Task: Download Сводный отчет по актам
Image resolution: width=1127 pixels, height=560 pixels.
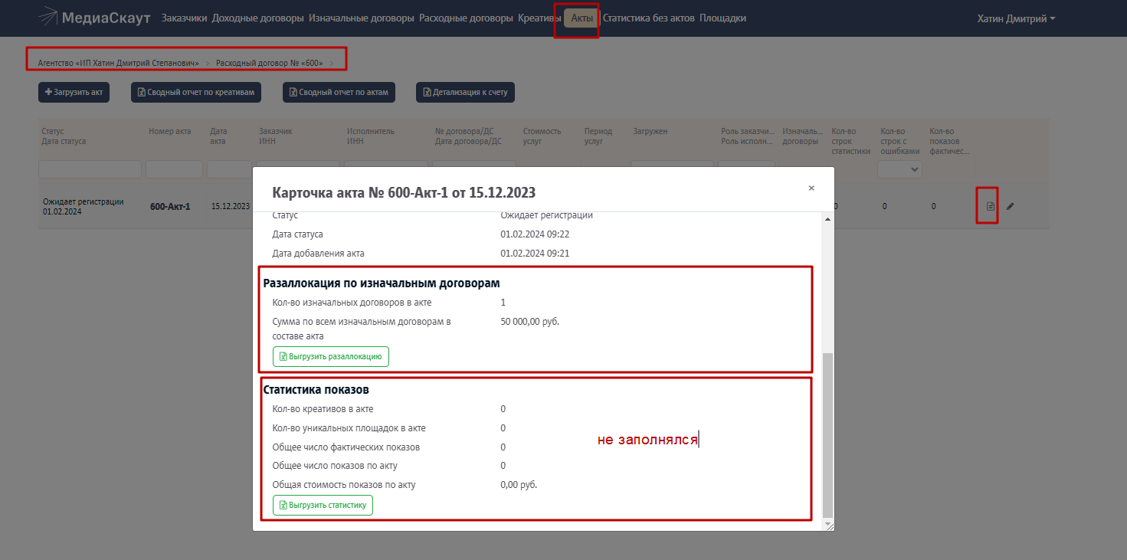Action: pos(339,93)
